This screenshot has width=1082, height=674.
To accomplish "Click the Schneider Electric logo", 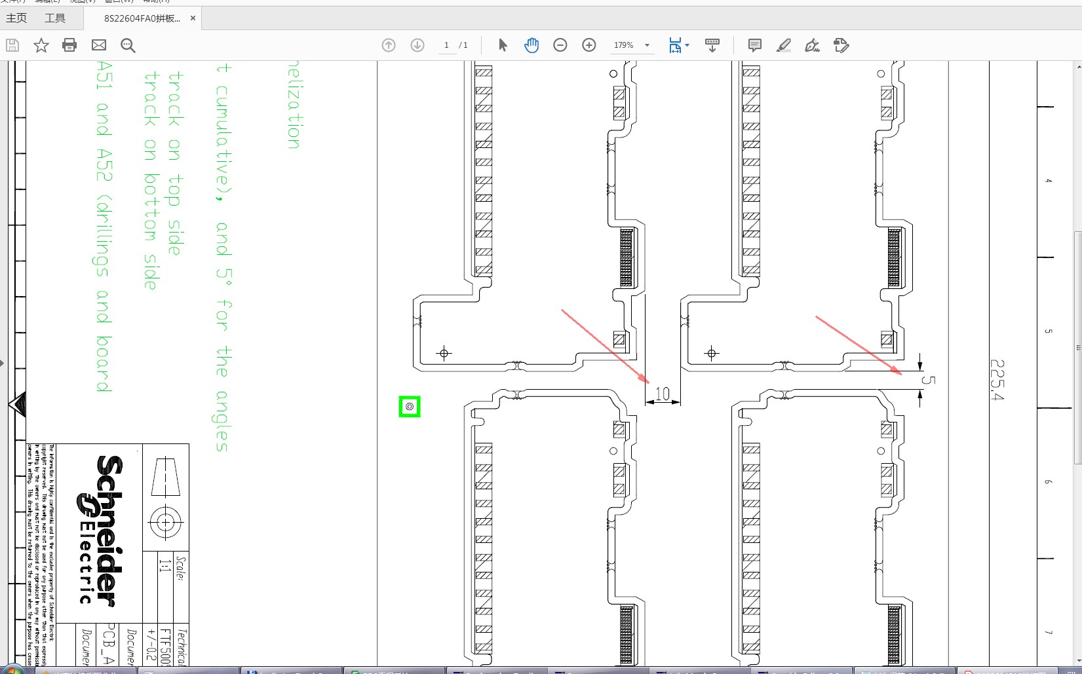I will (98, 531).
